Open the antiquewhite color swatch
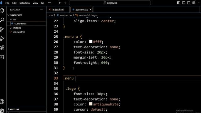The height and width of the screenshot is (113, 201). tap(91, 104)
